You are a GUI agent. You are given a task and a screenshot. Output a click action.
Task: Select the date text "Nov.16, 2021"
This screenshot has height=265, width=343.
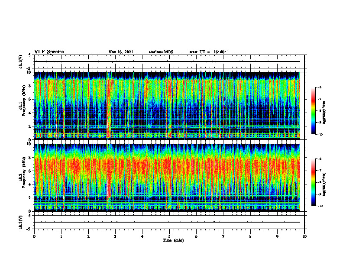121,52
